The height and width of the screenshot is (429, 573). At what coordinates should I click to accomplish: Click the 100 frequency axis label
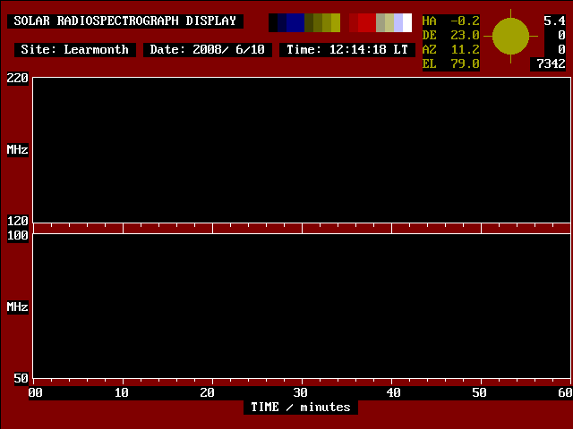pos(18,235)
